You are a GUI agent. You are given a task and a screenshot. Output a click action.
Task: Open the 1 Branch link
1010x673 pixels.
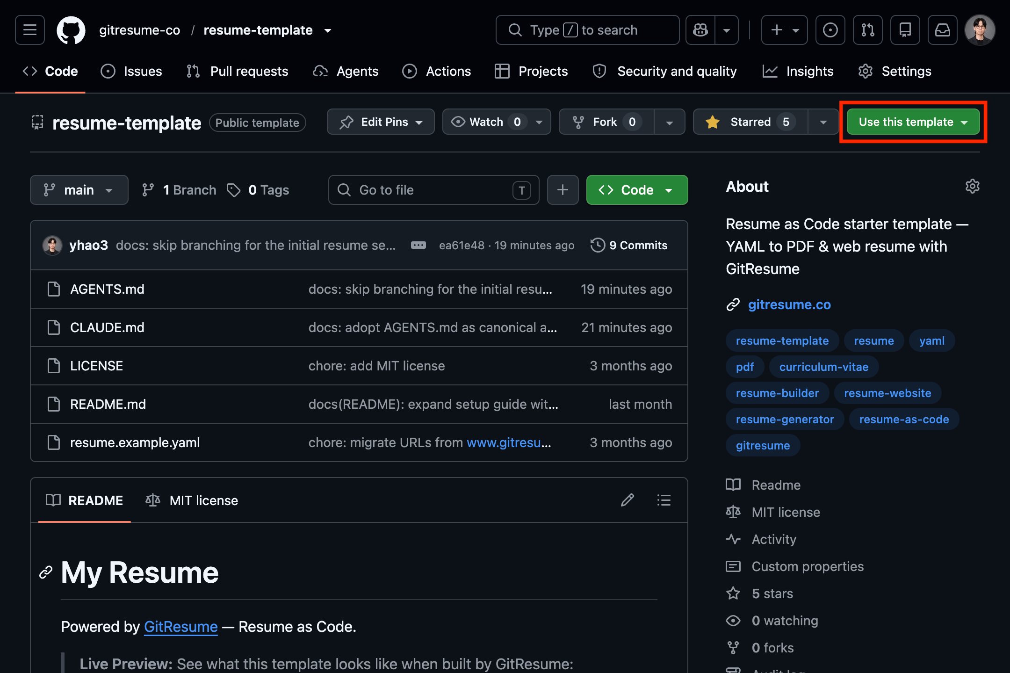pyautogui.click(x=179, y=190)
